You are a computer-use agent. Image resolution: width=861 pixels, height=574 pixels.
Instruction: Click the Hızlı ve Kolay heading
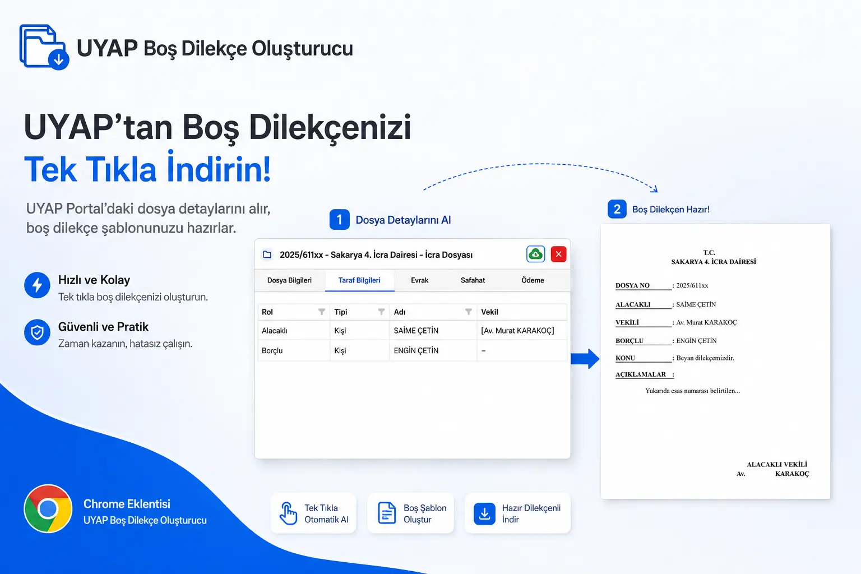pyautogui.click(x=94, y=280)
